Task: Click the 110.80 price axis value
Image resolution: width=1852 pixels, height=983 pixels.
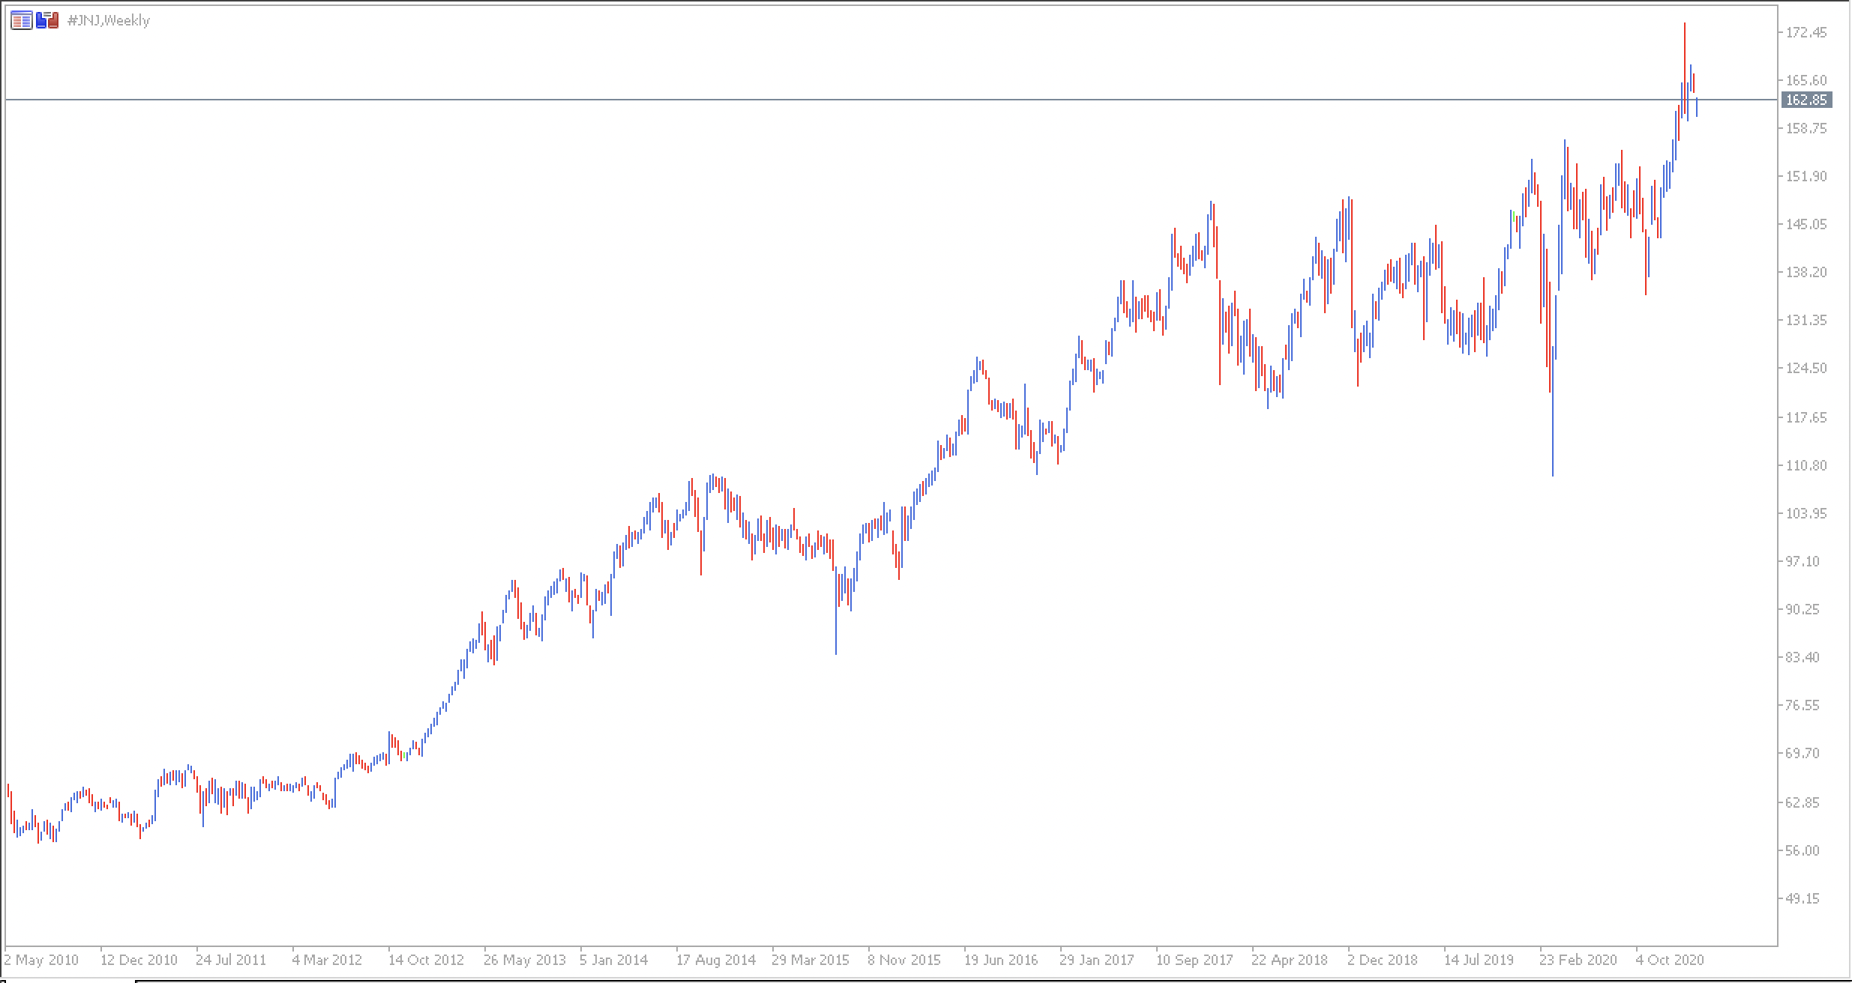Action: (x=1806, y=465)
